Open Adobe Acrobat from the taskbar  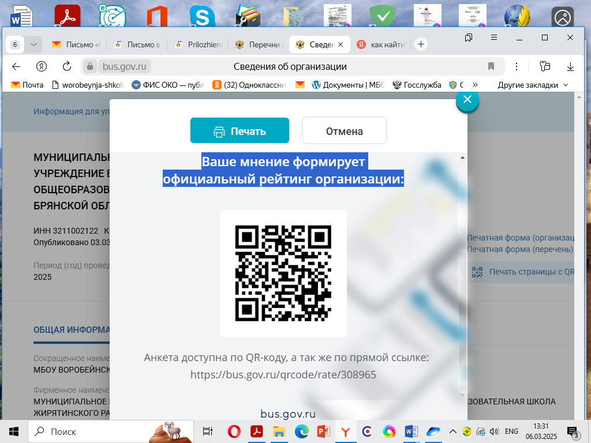257,431
